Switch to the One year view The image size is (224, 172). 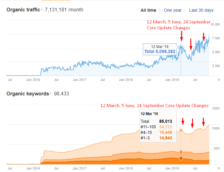[x=172, y=10]
